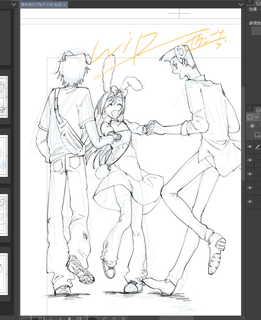Tick the third layer's selection checkbox
Viewport: 261px width, 320px height.
coord(258,174)
